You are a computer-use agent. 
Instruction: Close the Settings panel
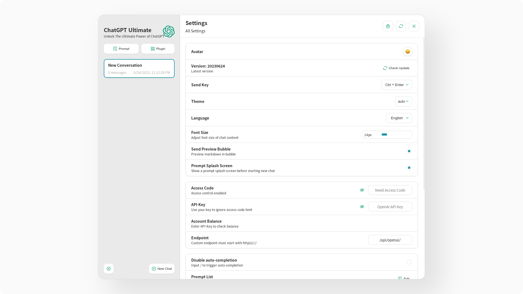414,26
